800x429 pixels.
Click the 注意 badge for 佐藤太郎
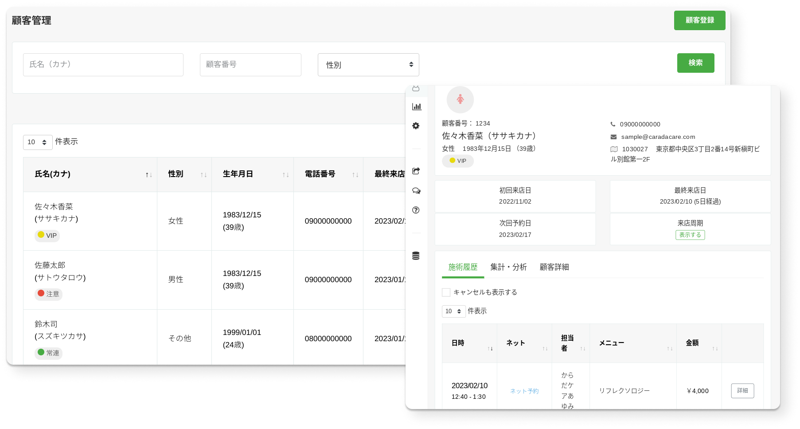pyautogui.click(x=48, y=294)
